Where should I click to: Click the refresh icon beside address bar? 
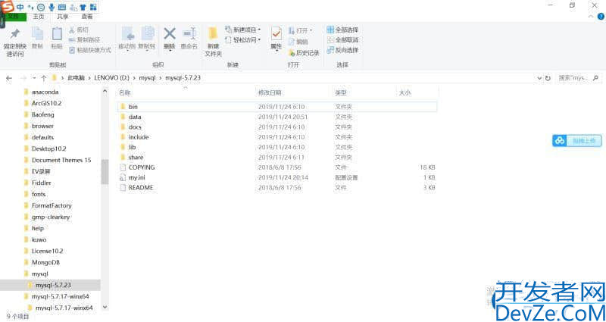point(548,78)
